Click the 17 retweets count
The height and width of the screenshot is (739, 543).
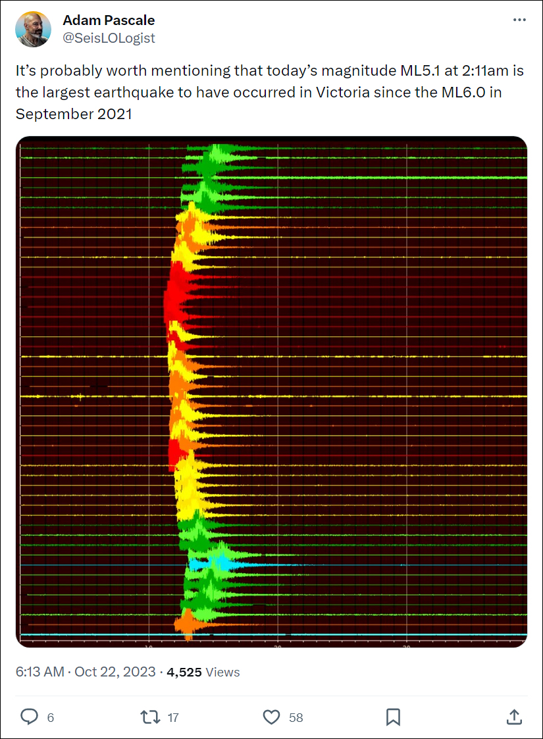pos(174,717)
